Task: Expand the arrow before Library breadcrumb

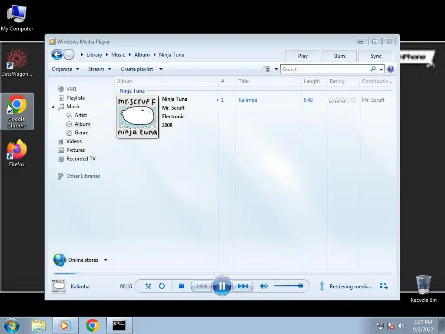Action: coord(82,54)
